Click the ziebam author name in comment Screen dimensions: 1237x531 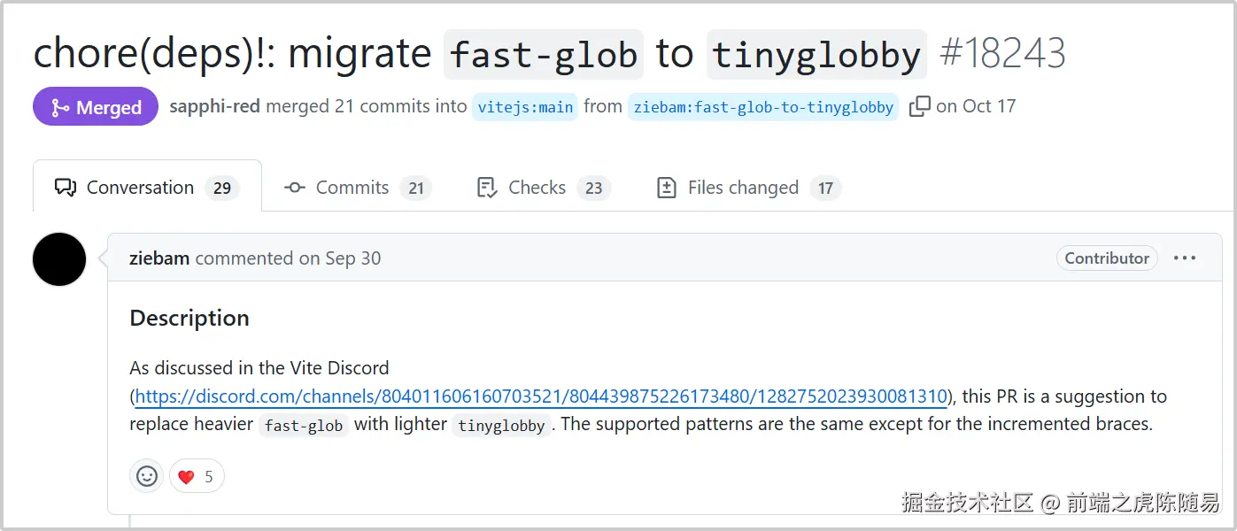pyautogui.click(x=159, y=258)
